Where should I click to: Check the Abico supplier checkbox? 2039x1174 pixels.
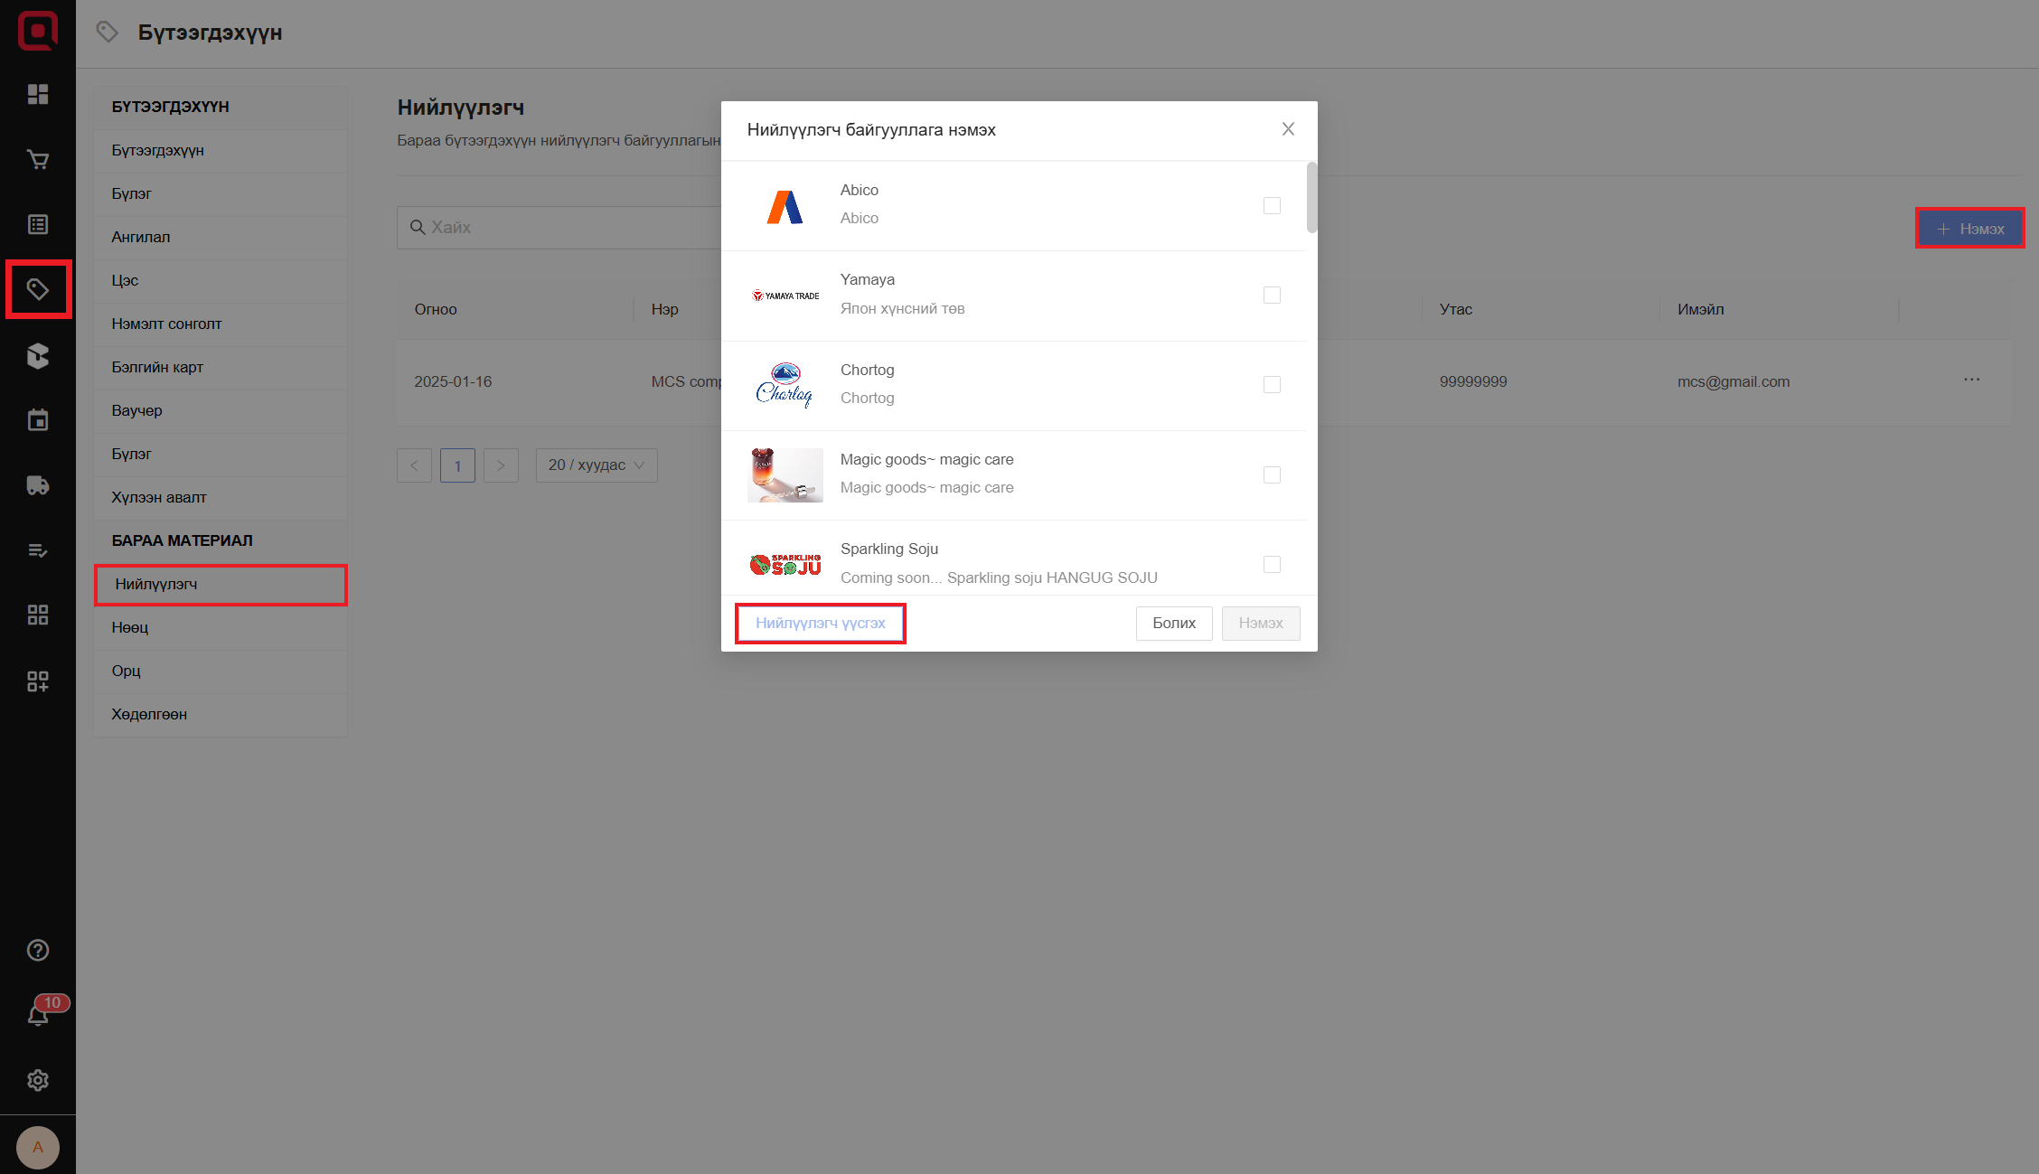[1272, 206]
